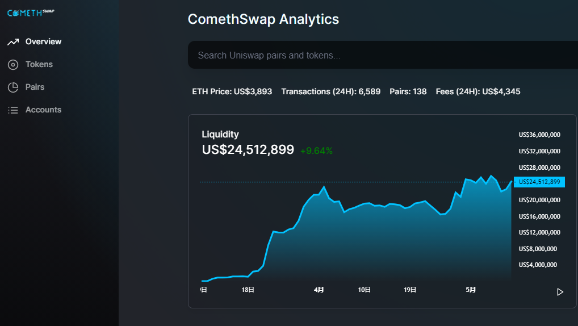
Task: Click the Accounts list icon
Action: pyautogui.click(x=13, y=110)
